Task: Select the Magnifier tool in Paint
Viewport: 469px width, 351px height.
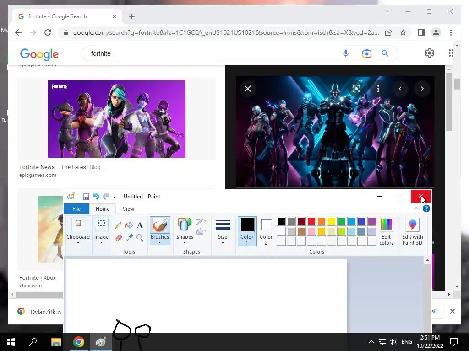Action: pos(140,238)
